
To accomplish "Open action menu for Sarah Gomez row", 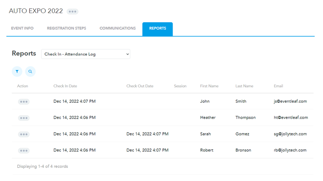I will tap(24, 134).
